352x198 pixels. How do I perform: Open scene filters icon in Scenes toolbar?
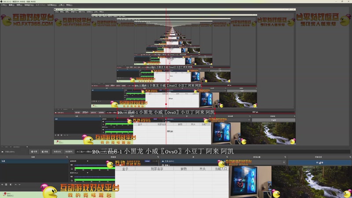11,184
